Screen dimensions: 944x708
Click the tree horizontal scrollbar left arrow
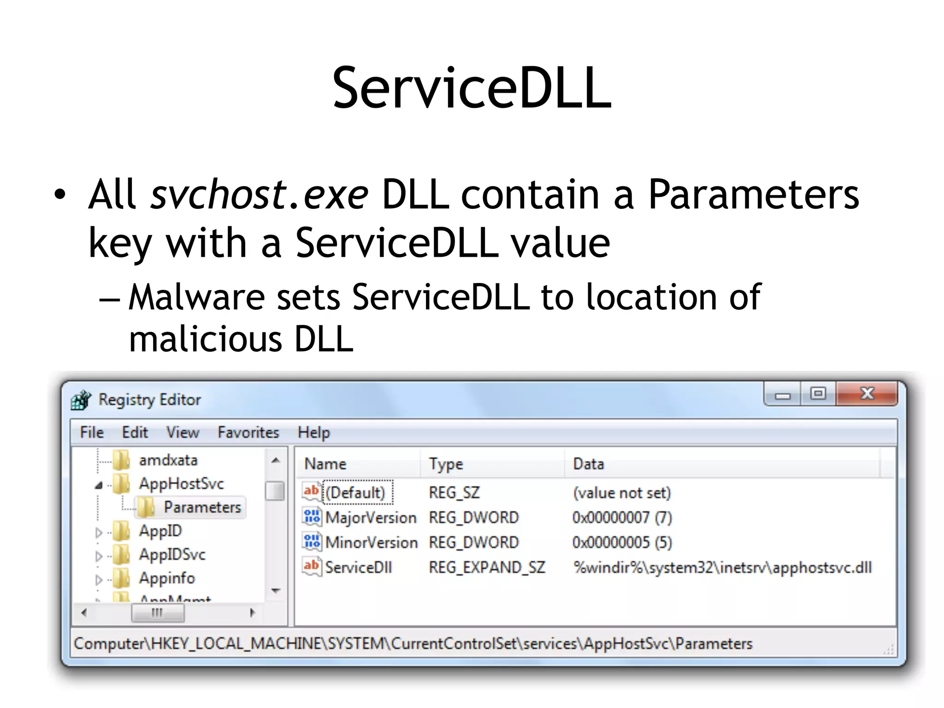(83, 613)
